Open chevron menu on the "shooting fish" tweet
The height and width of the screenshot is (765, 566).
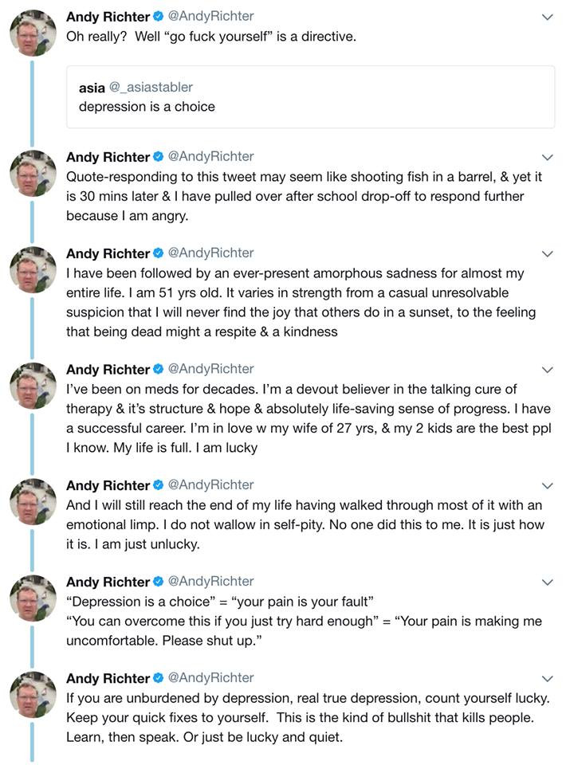pyautogui.click(x=547, y=157)
